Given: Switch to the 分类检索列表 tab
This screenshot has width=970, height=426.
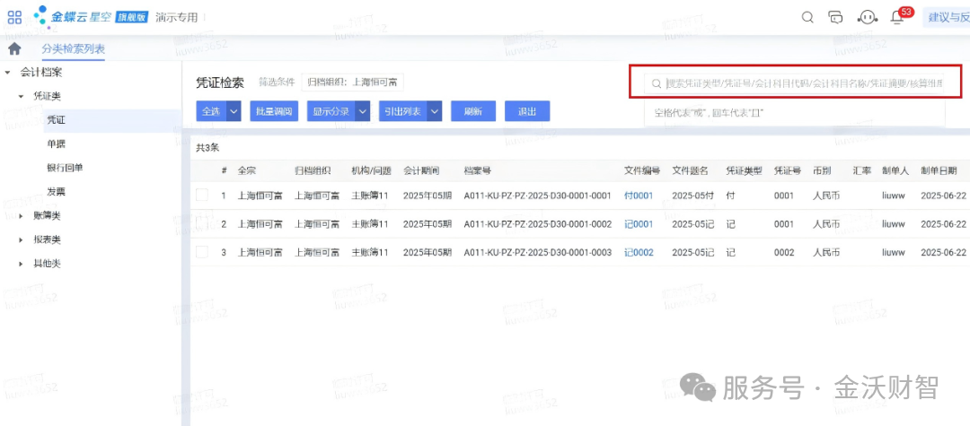Looking at the screenshot, I should click(x=73, y=49).
